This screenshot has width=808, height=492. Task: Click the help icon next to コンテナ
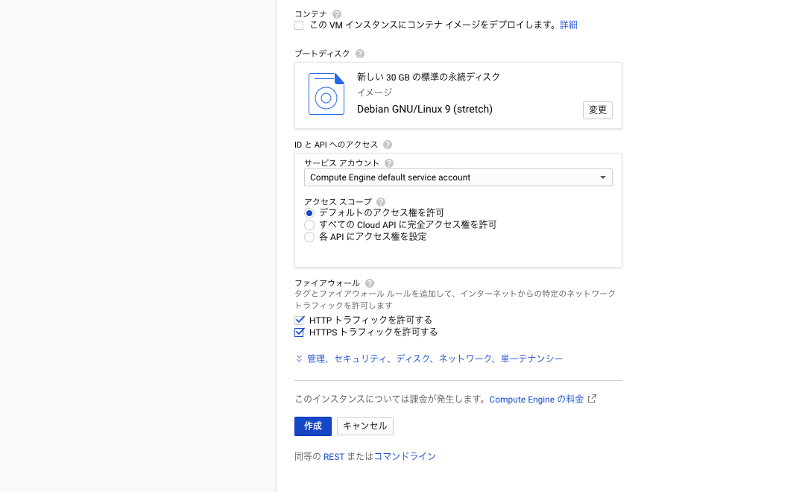(x=335, y=13)
